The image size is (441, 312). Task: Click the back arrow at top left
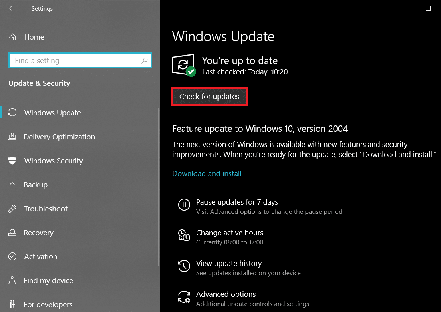point(12,8)
